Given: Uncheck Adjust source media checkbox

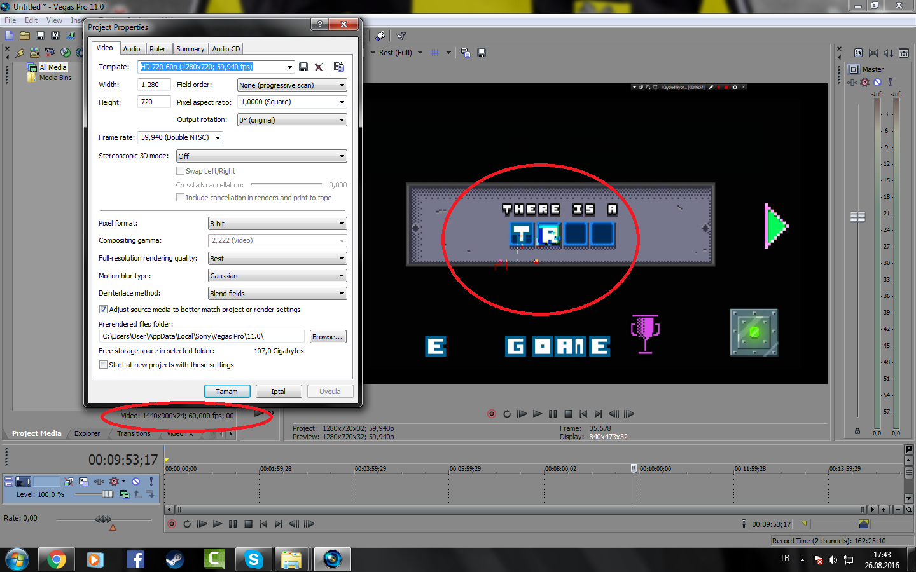Looking at the screenshot, I should click(103, 310).
